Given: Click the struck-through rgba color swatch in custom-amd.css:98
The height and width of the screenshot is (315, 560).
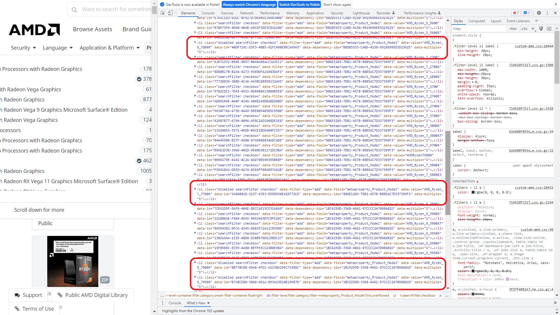Looking at the screenshot, I should (x=473, y=271).
